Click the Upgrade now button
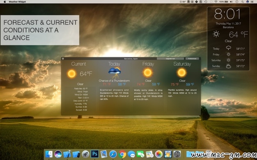 click(170, 59)
